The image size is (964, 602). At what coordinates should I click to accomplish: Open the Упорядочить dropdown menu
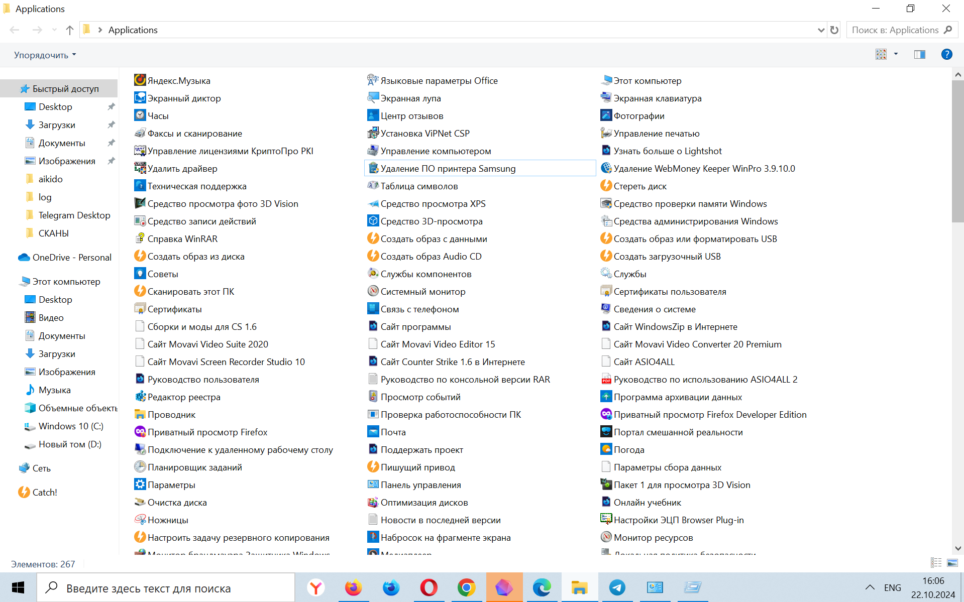[45, 55]
